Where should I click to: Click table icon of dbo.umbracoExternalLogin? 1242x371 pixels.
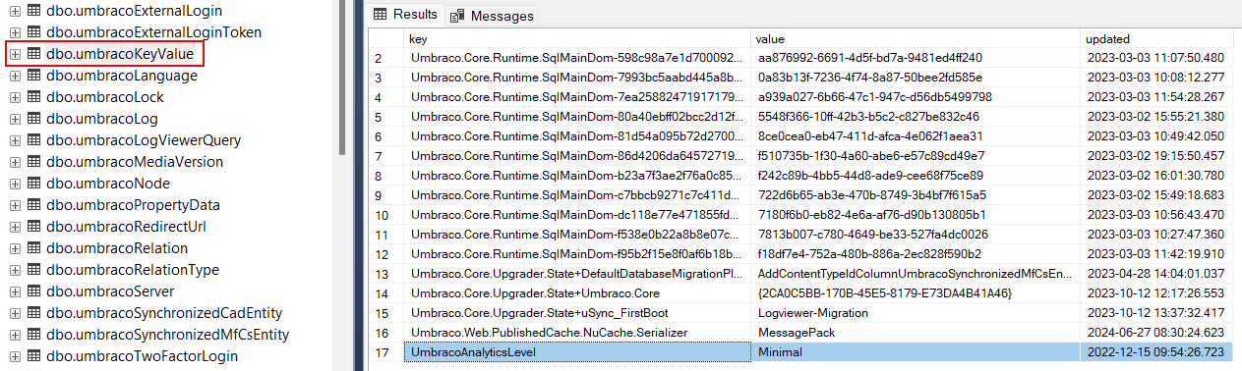pos(33,11)
